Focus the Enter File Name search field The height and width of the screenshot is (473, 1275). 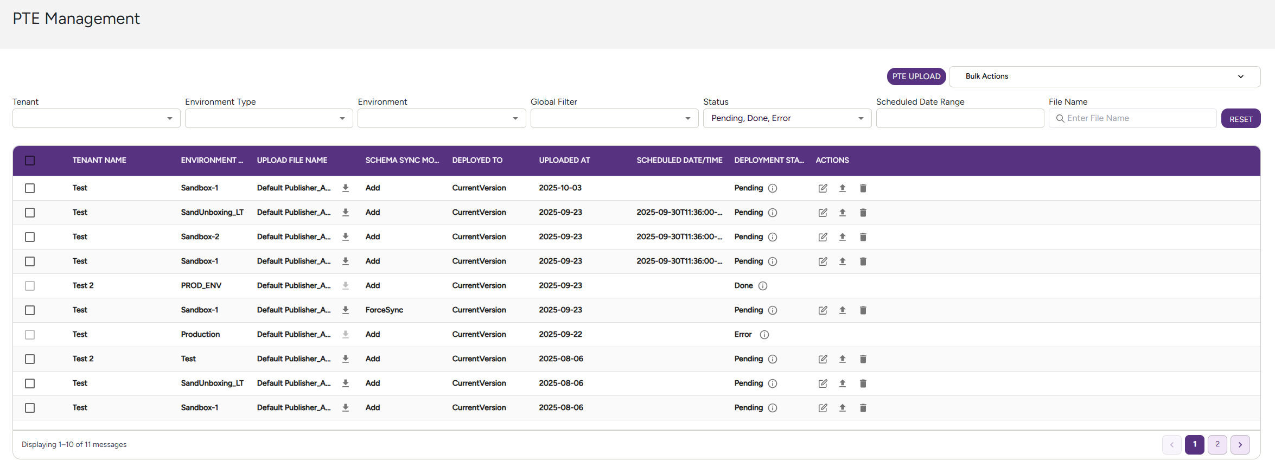coord(1132,118)
